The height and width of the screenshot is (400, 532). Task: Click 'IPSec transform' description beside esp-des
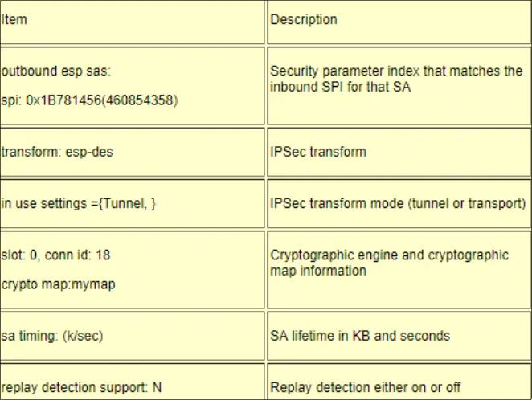click(x=318, y=152)
